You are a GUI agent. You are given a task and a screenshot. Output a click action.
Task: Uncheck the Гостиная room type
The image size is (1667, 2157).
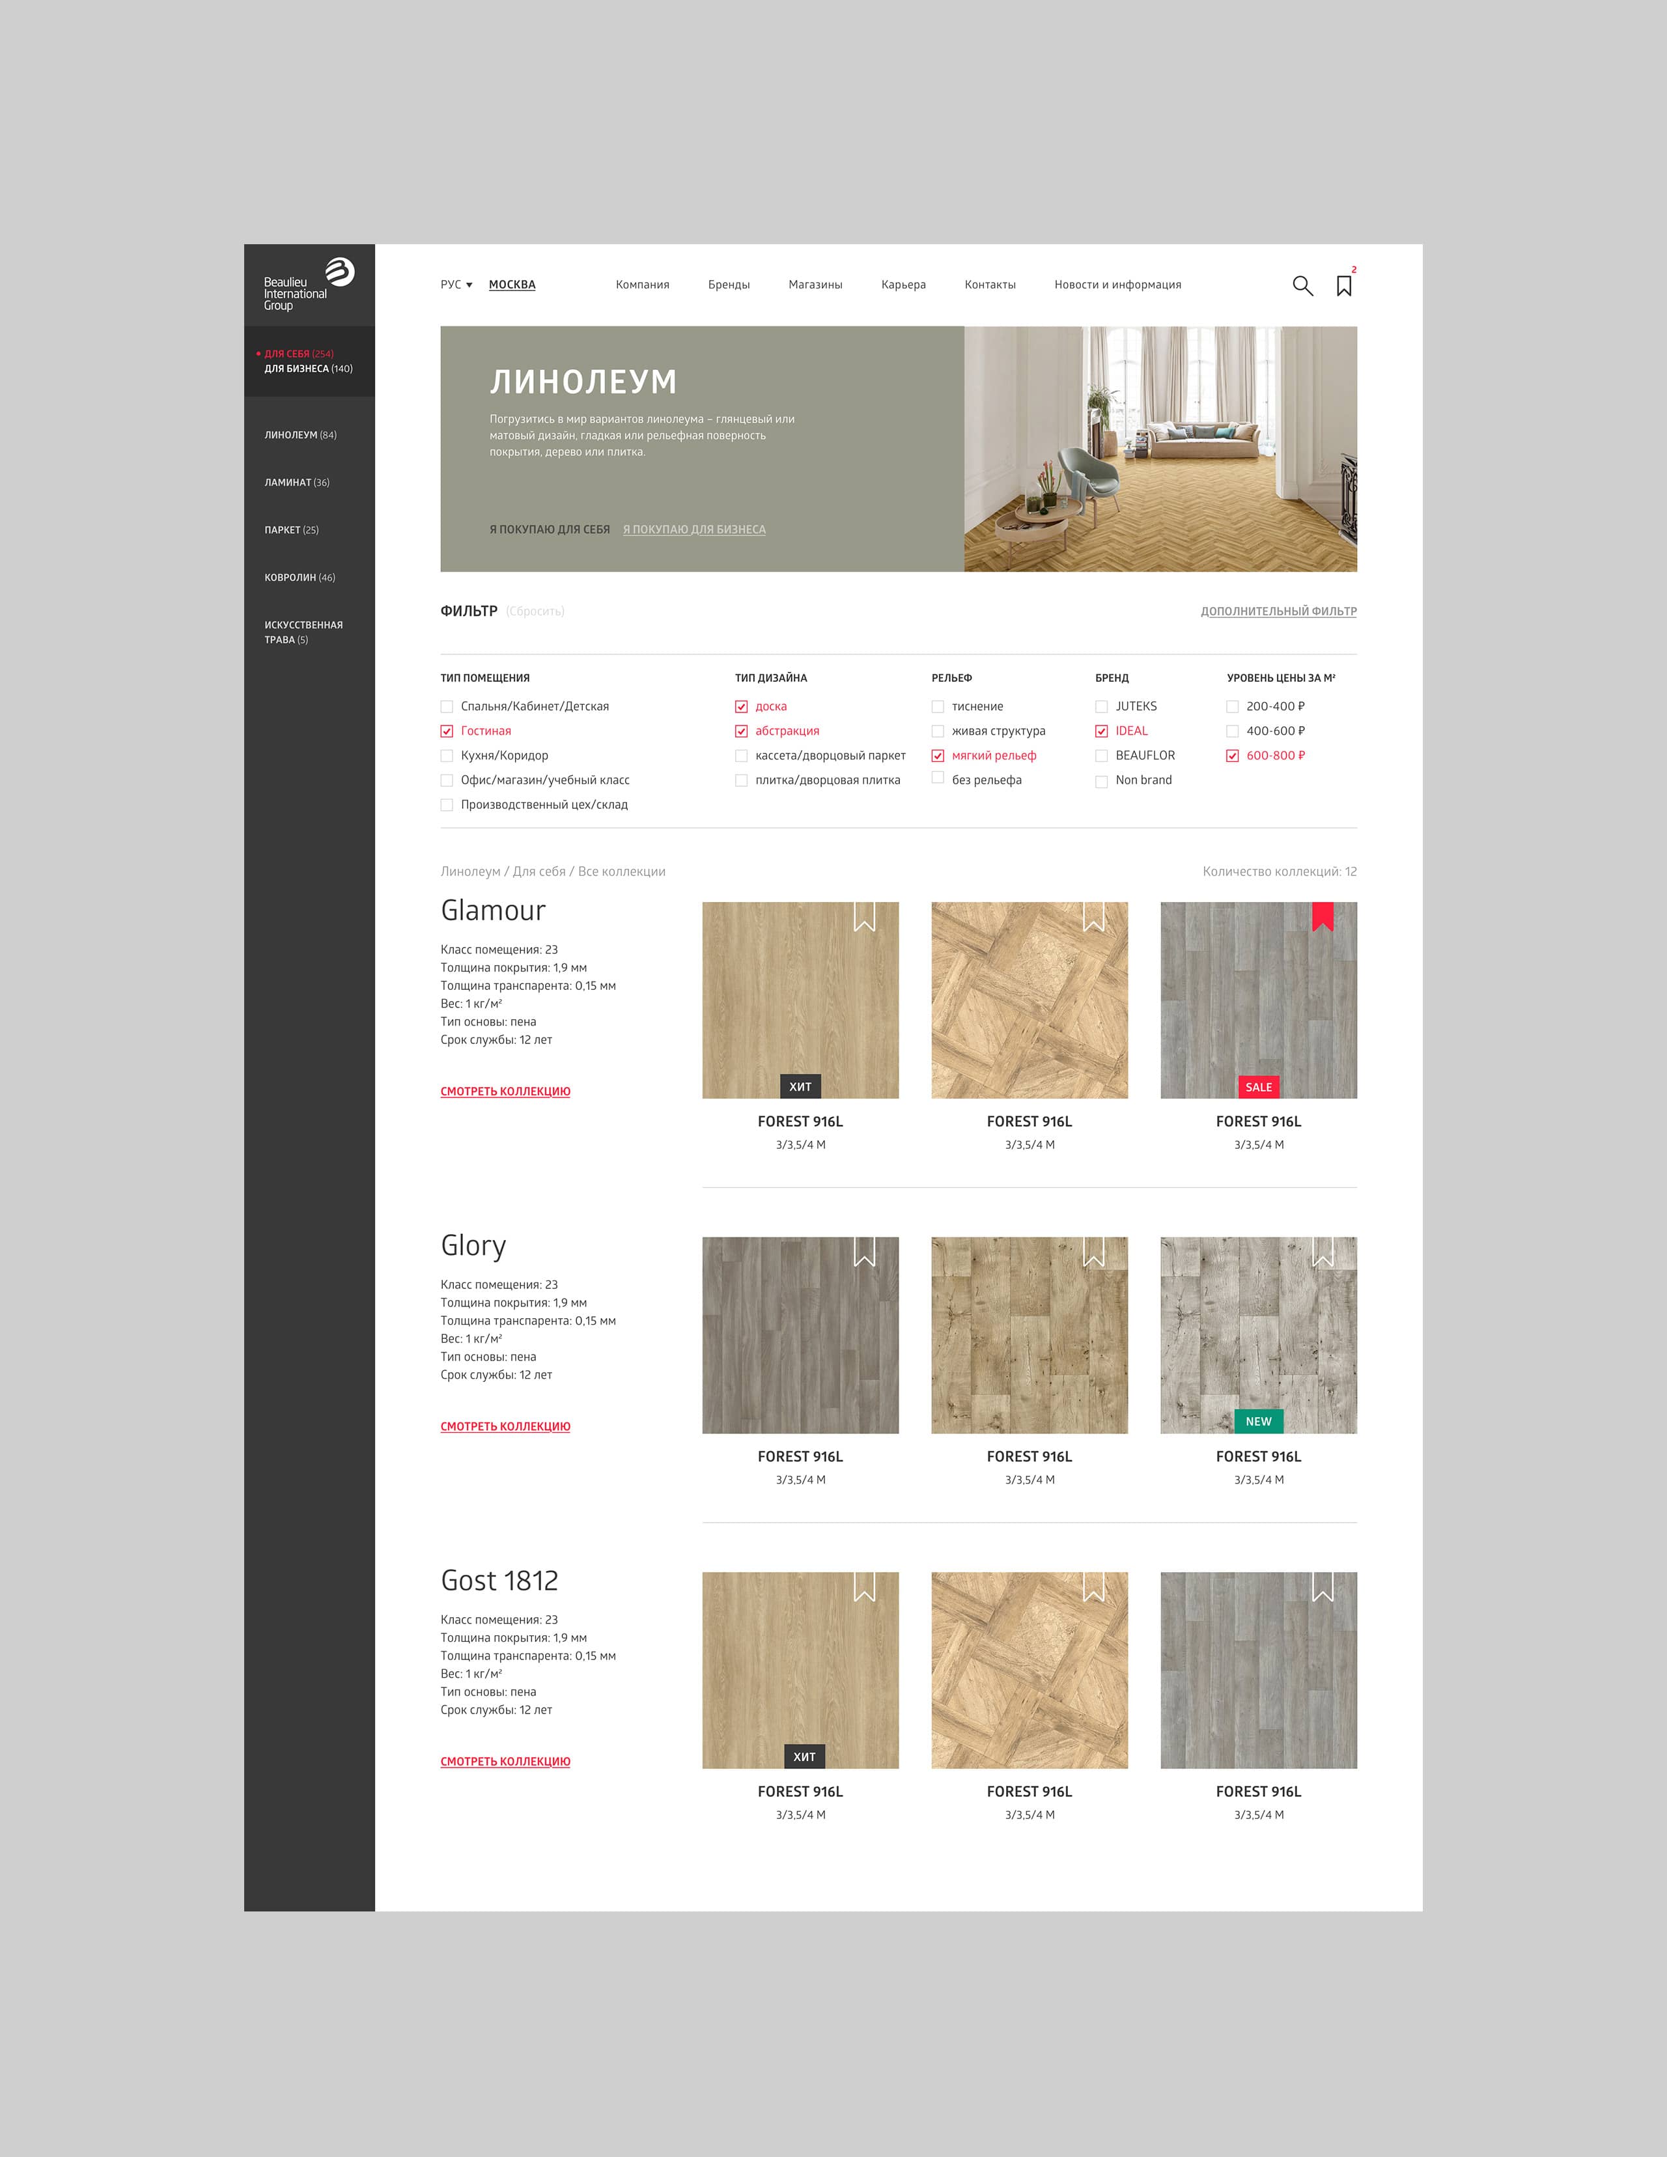pyautogui.click(x=446, y=732)
